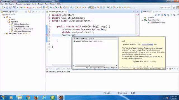Image resolution: width=179 pixels, height=100 pixels.
Task: Toggle the highlighted Mark Occurrences toolbar icon
Action: 92,7
